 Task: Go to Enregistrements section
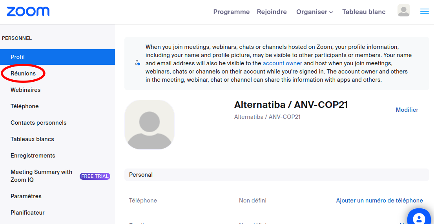click(33, 156)
